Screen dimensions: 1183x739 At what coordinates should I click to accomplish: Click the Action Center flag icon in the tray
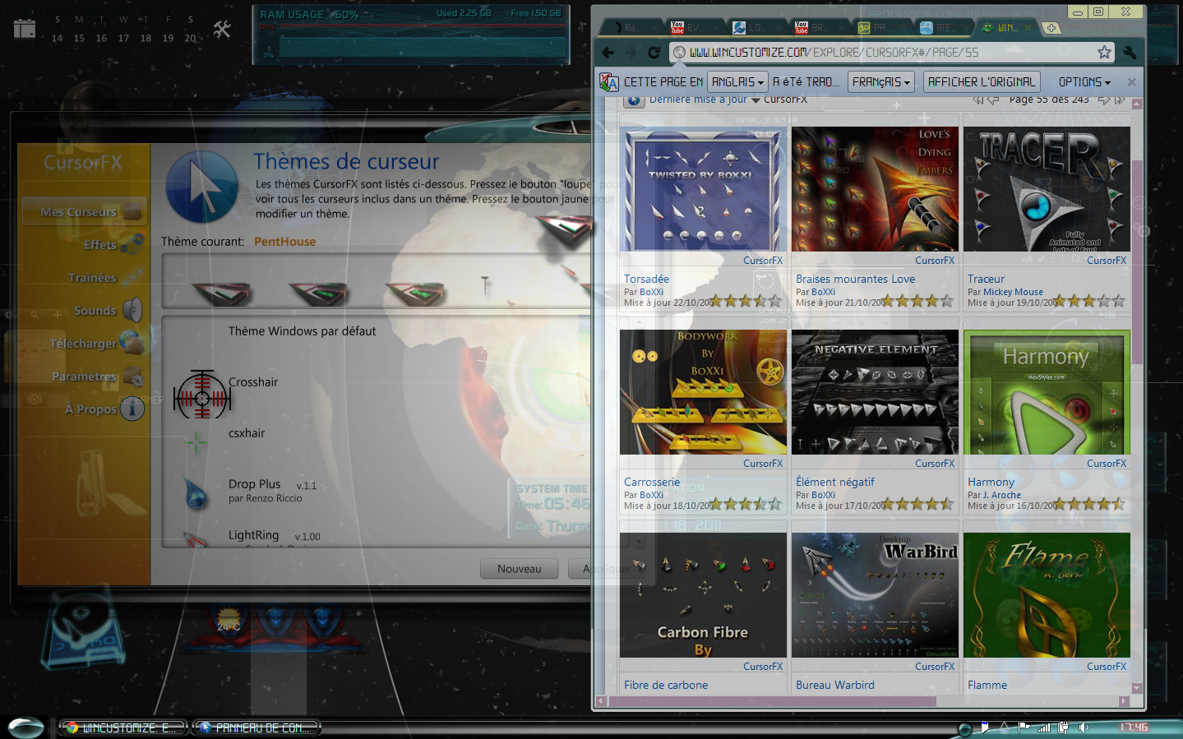pos(1024,727)
